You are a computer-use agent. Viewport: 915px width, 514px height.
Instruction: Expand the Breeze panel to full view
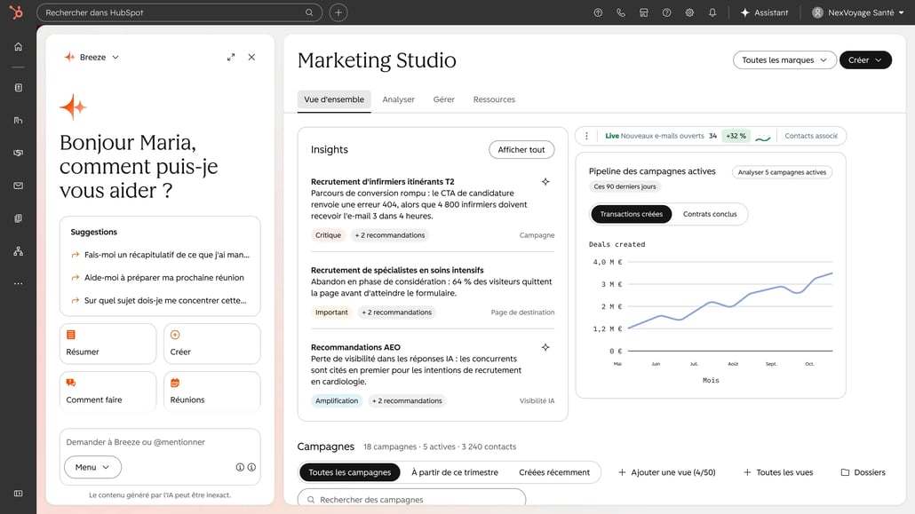click(x=231, y=57)
